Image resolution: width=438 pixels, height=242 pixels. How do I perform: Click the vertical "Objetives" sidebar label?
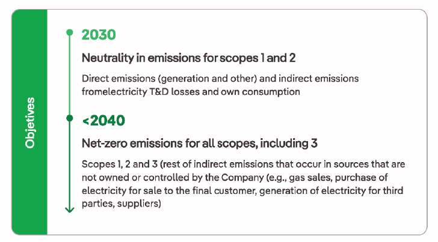(29, 122)
